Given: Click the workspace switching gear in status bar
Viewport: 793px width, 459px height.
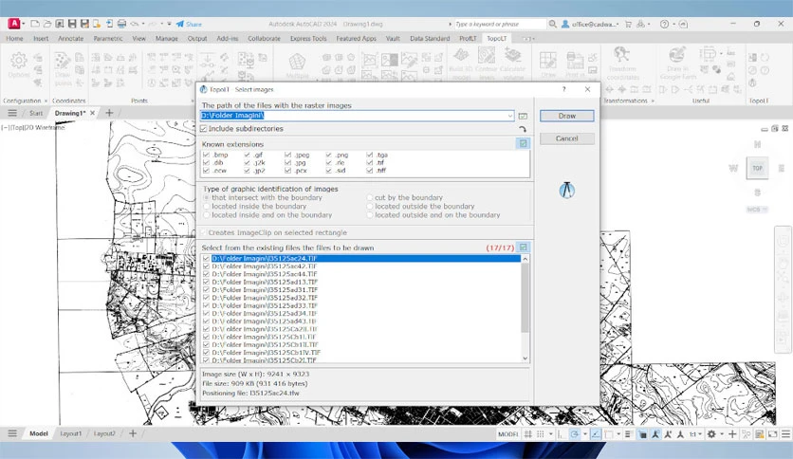Looking at the screenshot, I should click(711, 433).
